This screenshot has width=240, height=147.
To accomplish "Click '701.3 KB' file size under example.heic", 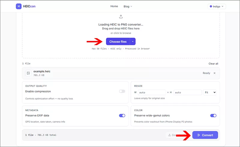I will tap(39, 75).
